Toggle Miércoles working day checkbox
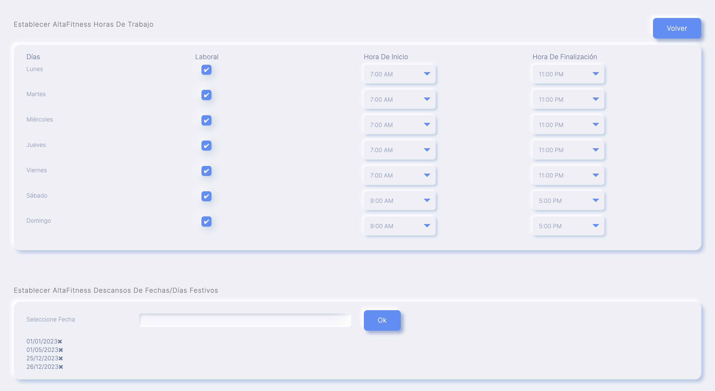Viewport: 715px width, 391px height. [x=206, y=120]
